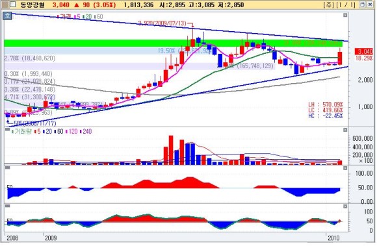Click the 18.29% label beside the price axis
Image resolution: width=377 pixels, height=246 pixels.
point(364,58)
